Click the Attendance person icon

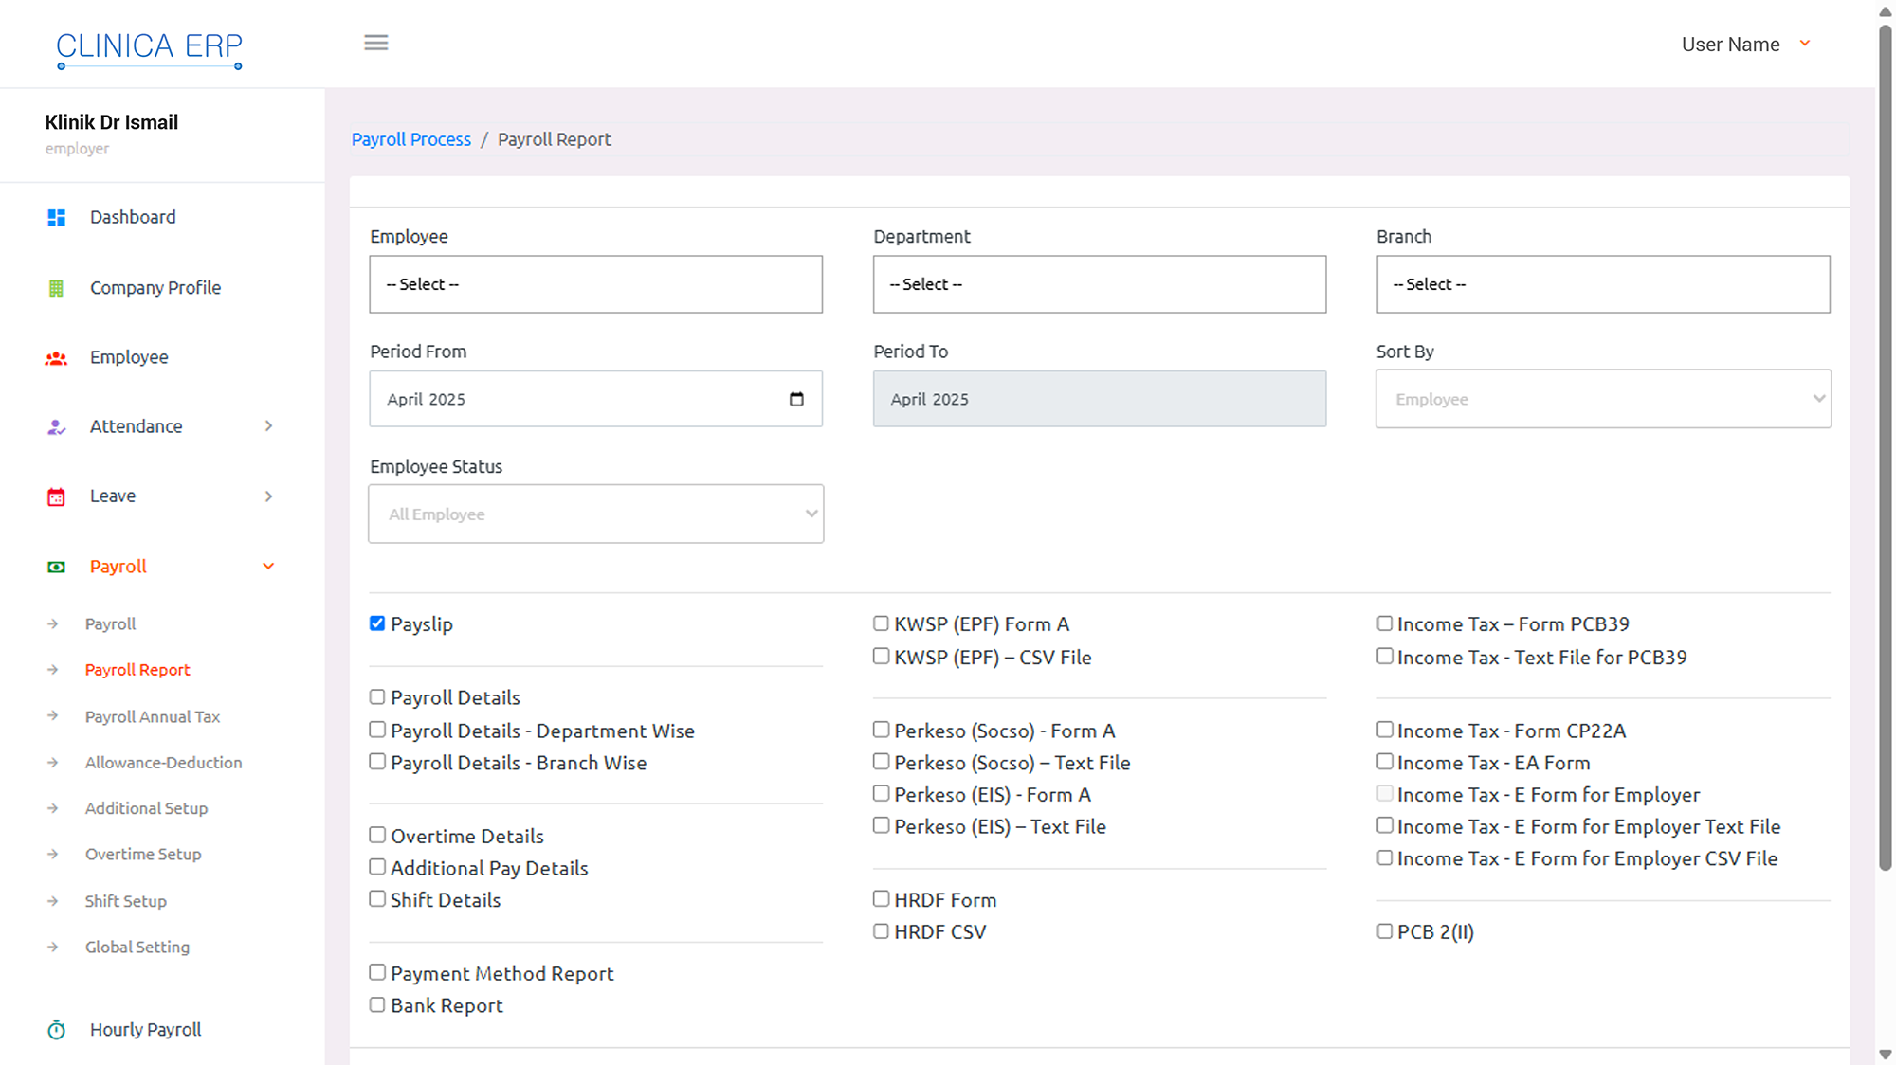coord(57,427)
